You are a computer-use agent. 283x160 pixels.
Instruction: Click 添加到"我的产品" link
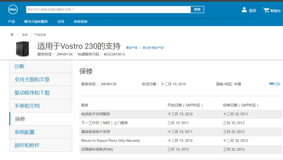(153, 48)
